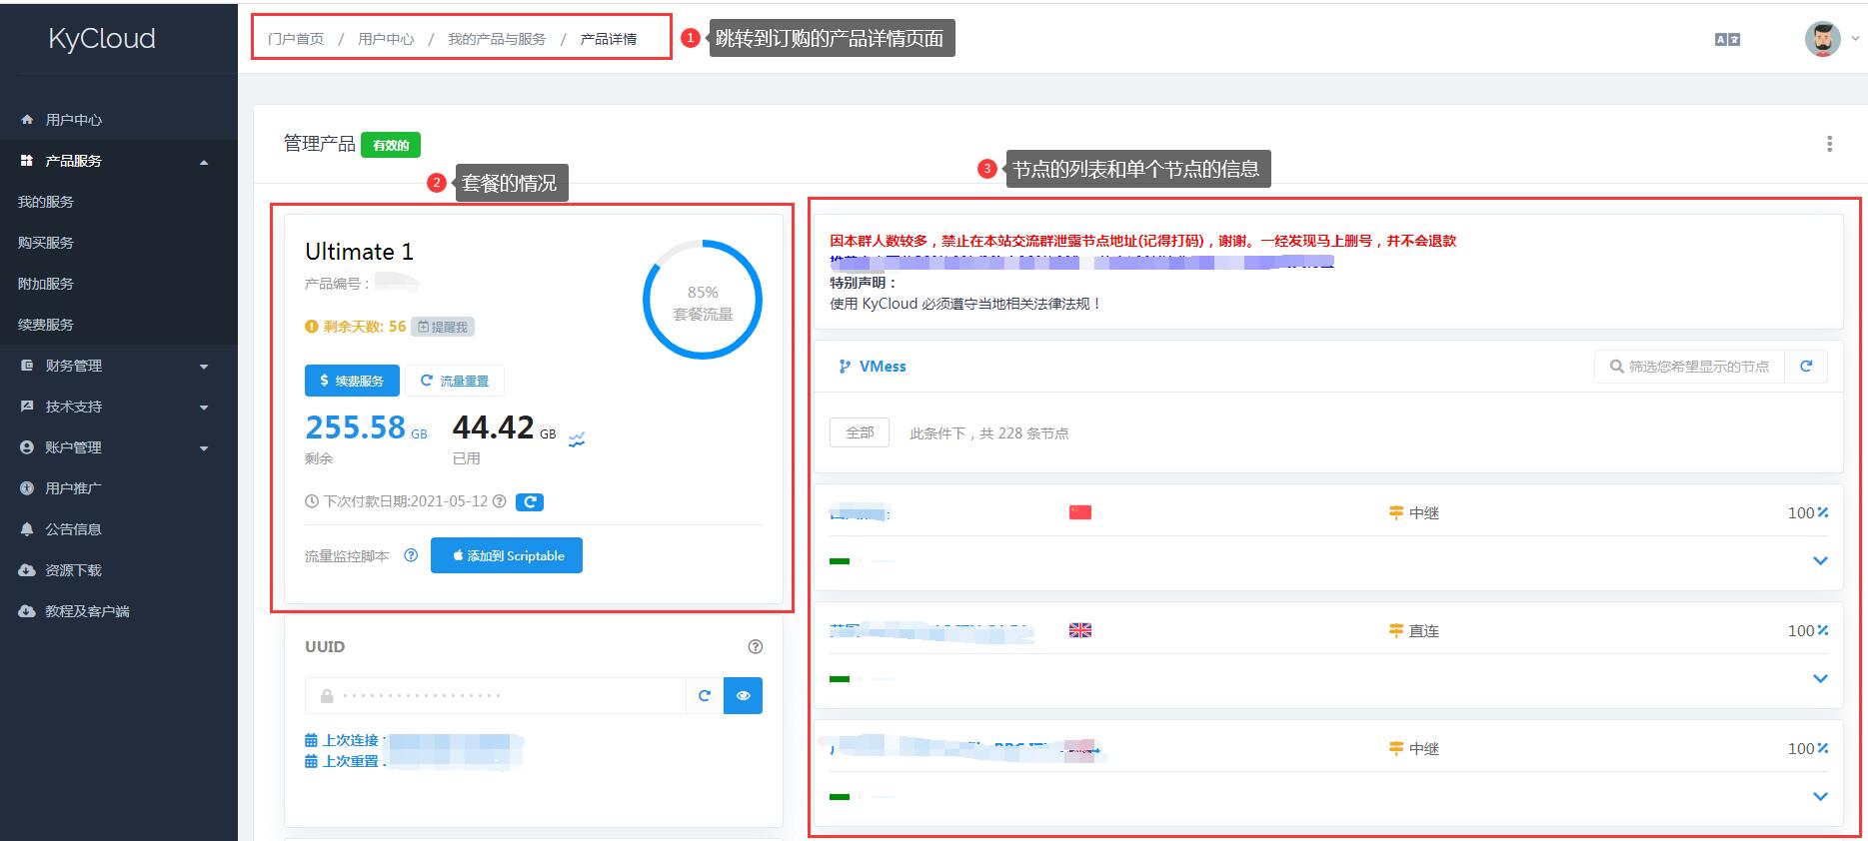The height and width of the screenshot is (841, 1868).
Task: Click the 流量重置 button
Action: 455,381
